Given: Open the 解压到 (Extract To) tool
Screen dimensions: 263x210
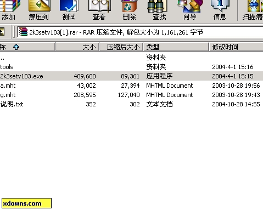Looking at the screenshot, I should click(39, 9).
